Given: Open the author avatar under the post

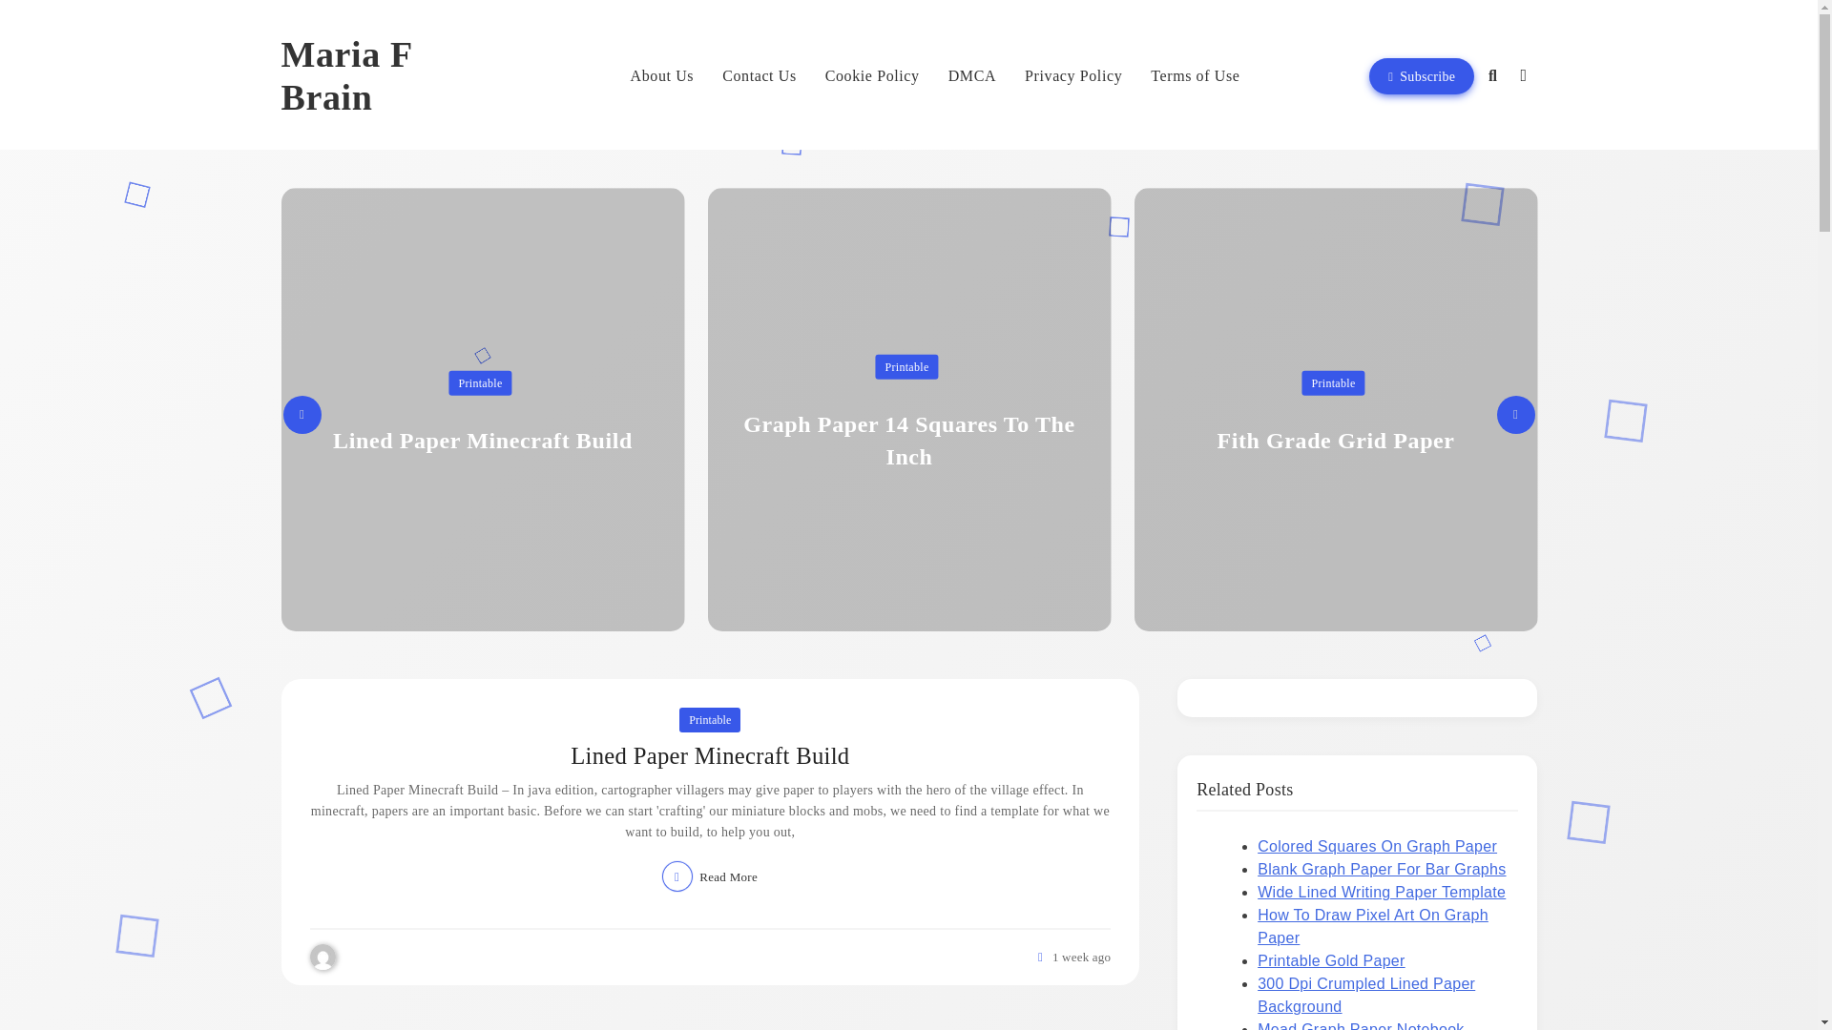Looking at the screenshot, I should pos(323,958).
